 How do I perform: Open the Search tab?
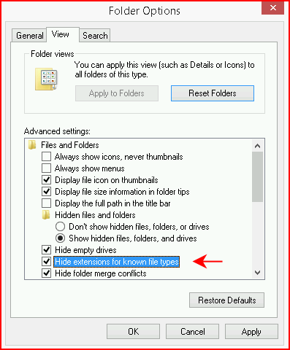[95, 36]
